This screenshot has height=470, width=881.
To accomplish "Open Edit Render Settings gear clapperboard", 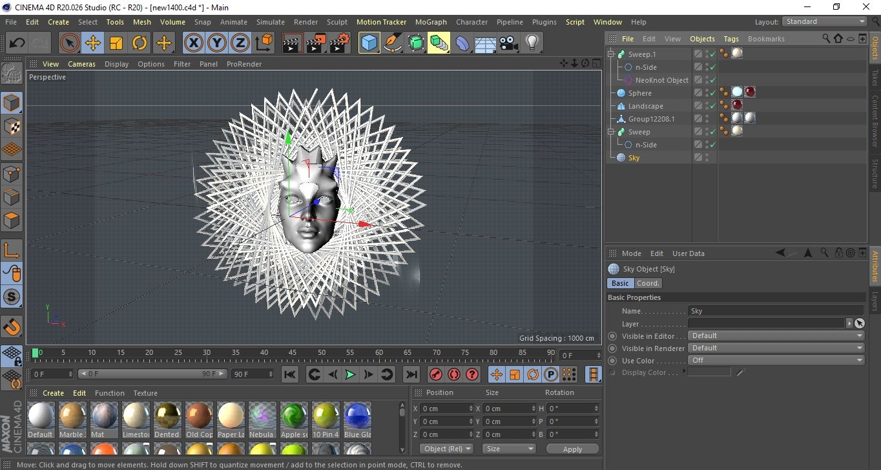I will point(340,43).
